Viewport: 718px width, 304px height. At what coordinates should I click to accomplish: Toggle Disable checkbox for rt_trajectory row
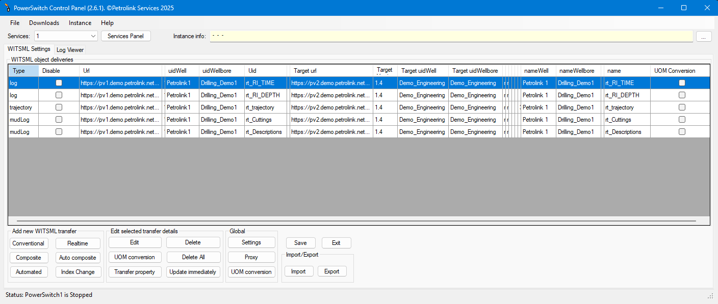59,107
